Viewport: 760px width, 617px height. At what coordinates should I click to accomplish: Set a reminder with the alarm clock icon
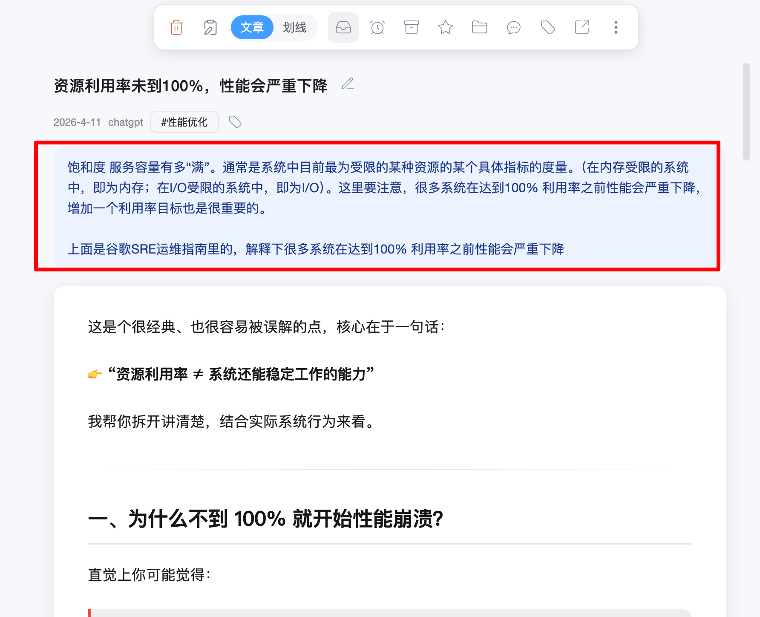click(377, 28)
